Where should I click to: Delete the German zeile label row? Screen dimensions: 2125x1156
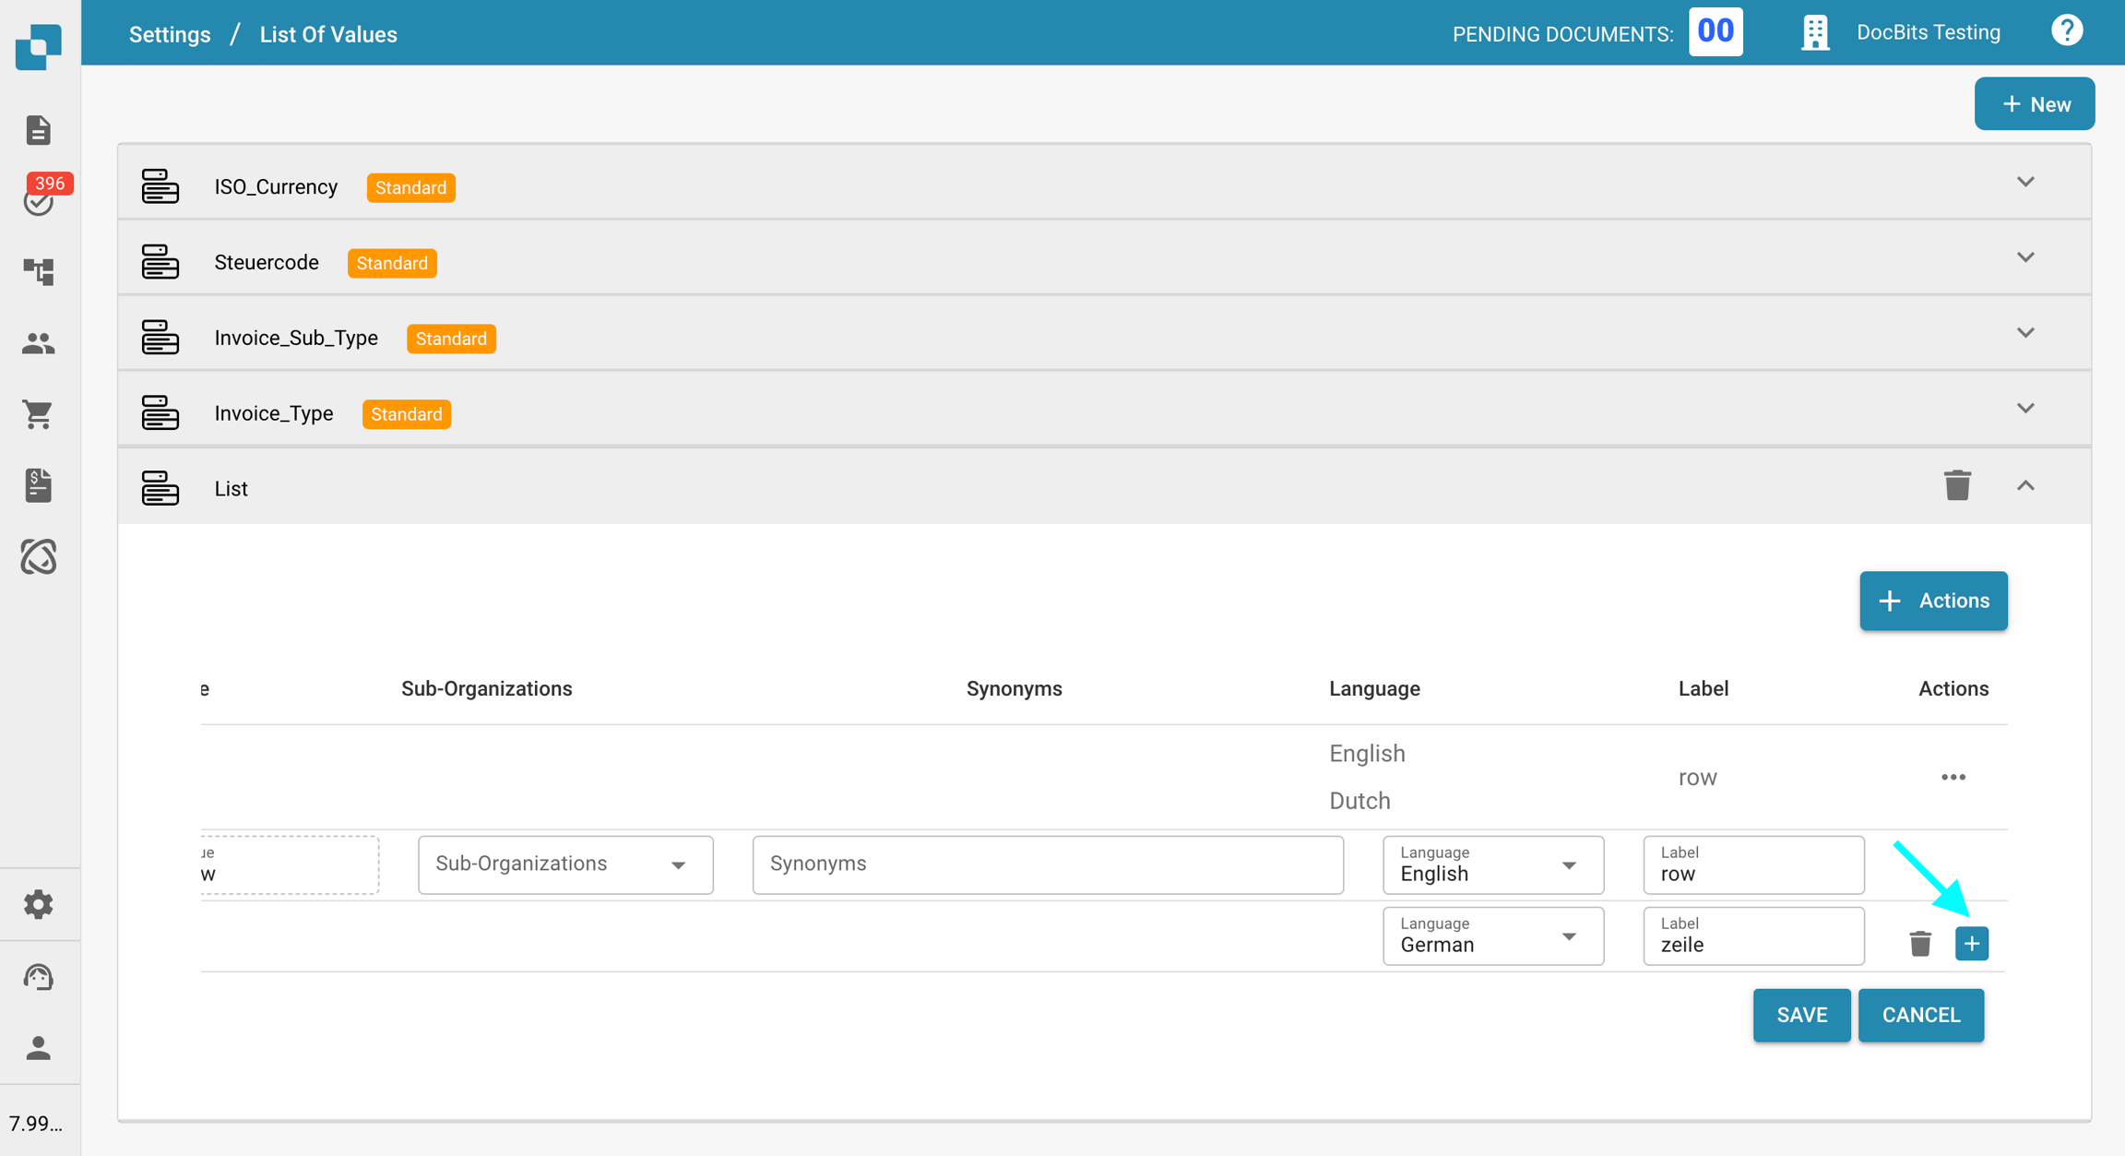1920,943
